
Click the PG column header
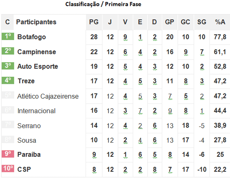pos(94,22)
